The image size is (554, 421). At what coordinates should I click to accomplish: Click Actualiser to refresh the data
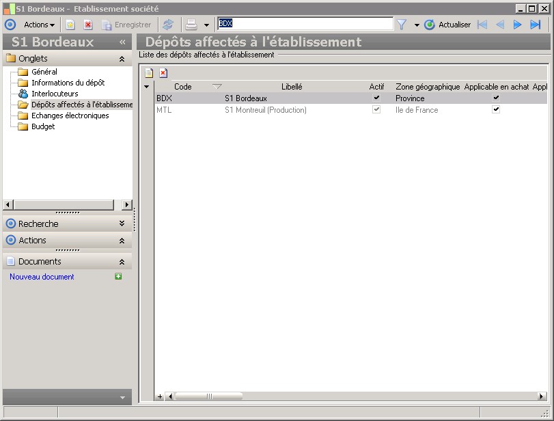point(447,25)
